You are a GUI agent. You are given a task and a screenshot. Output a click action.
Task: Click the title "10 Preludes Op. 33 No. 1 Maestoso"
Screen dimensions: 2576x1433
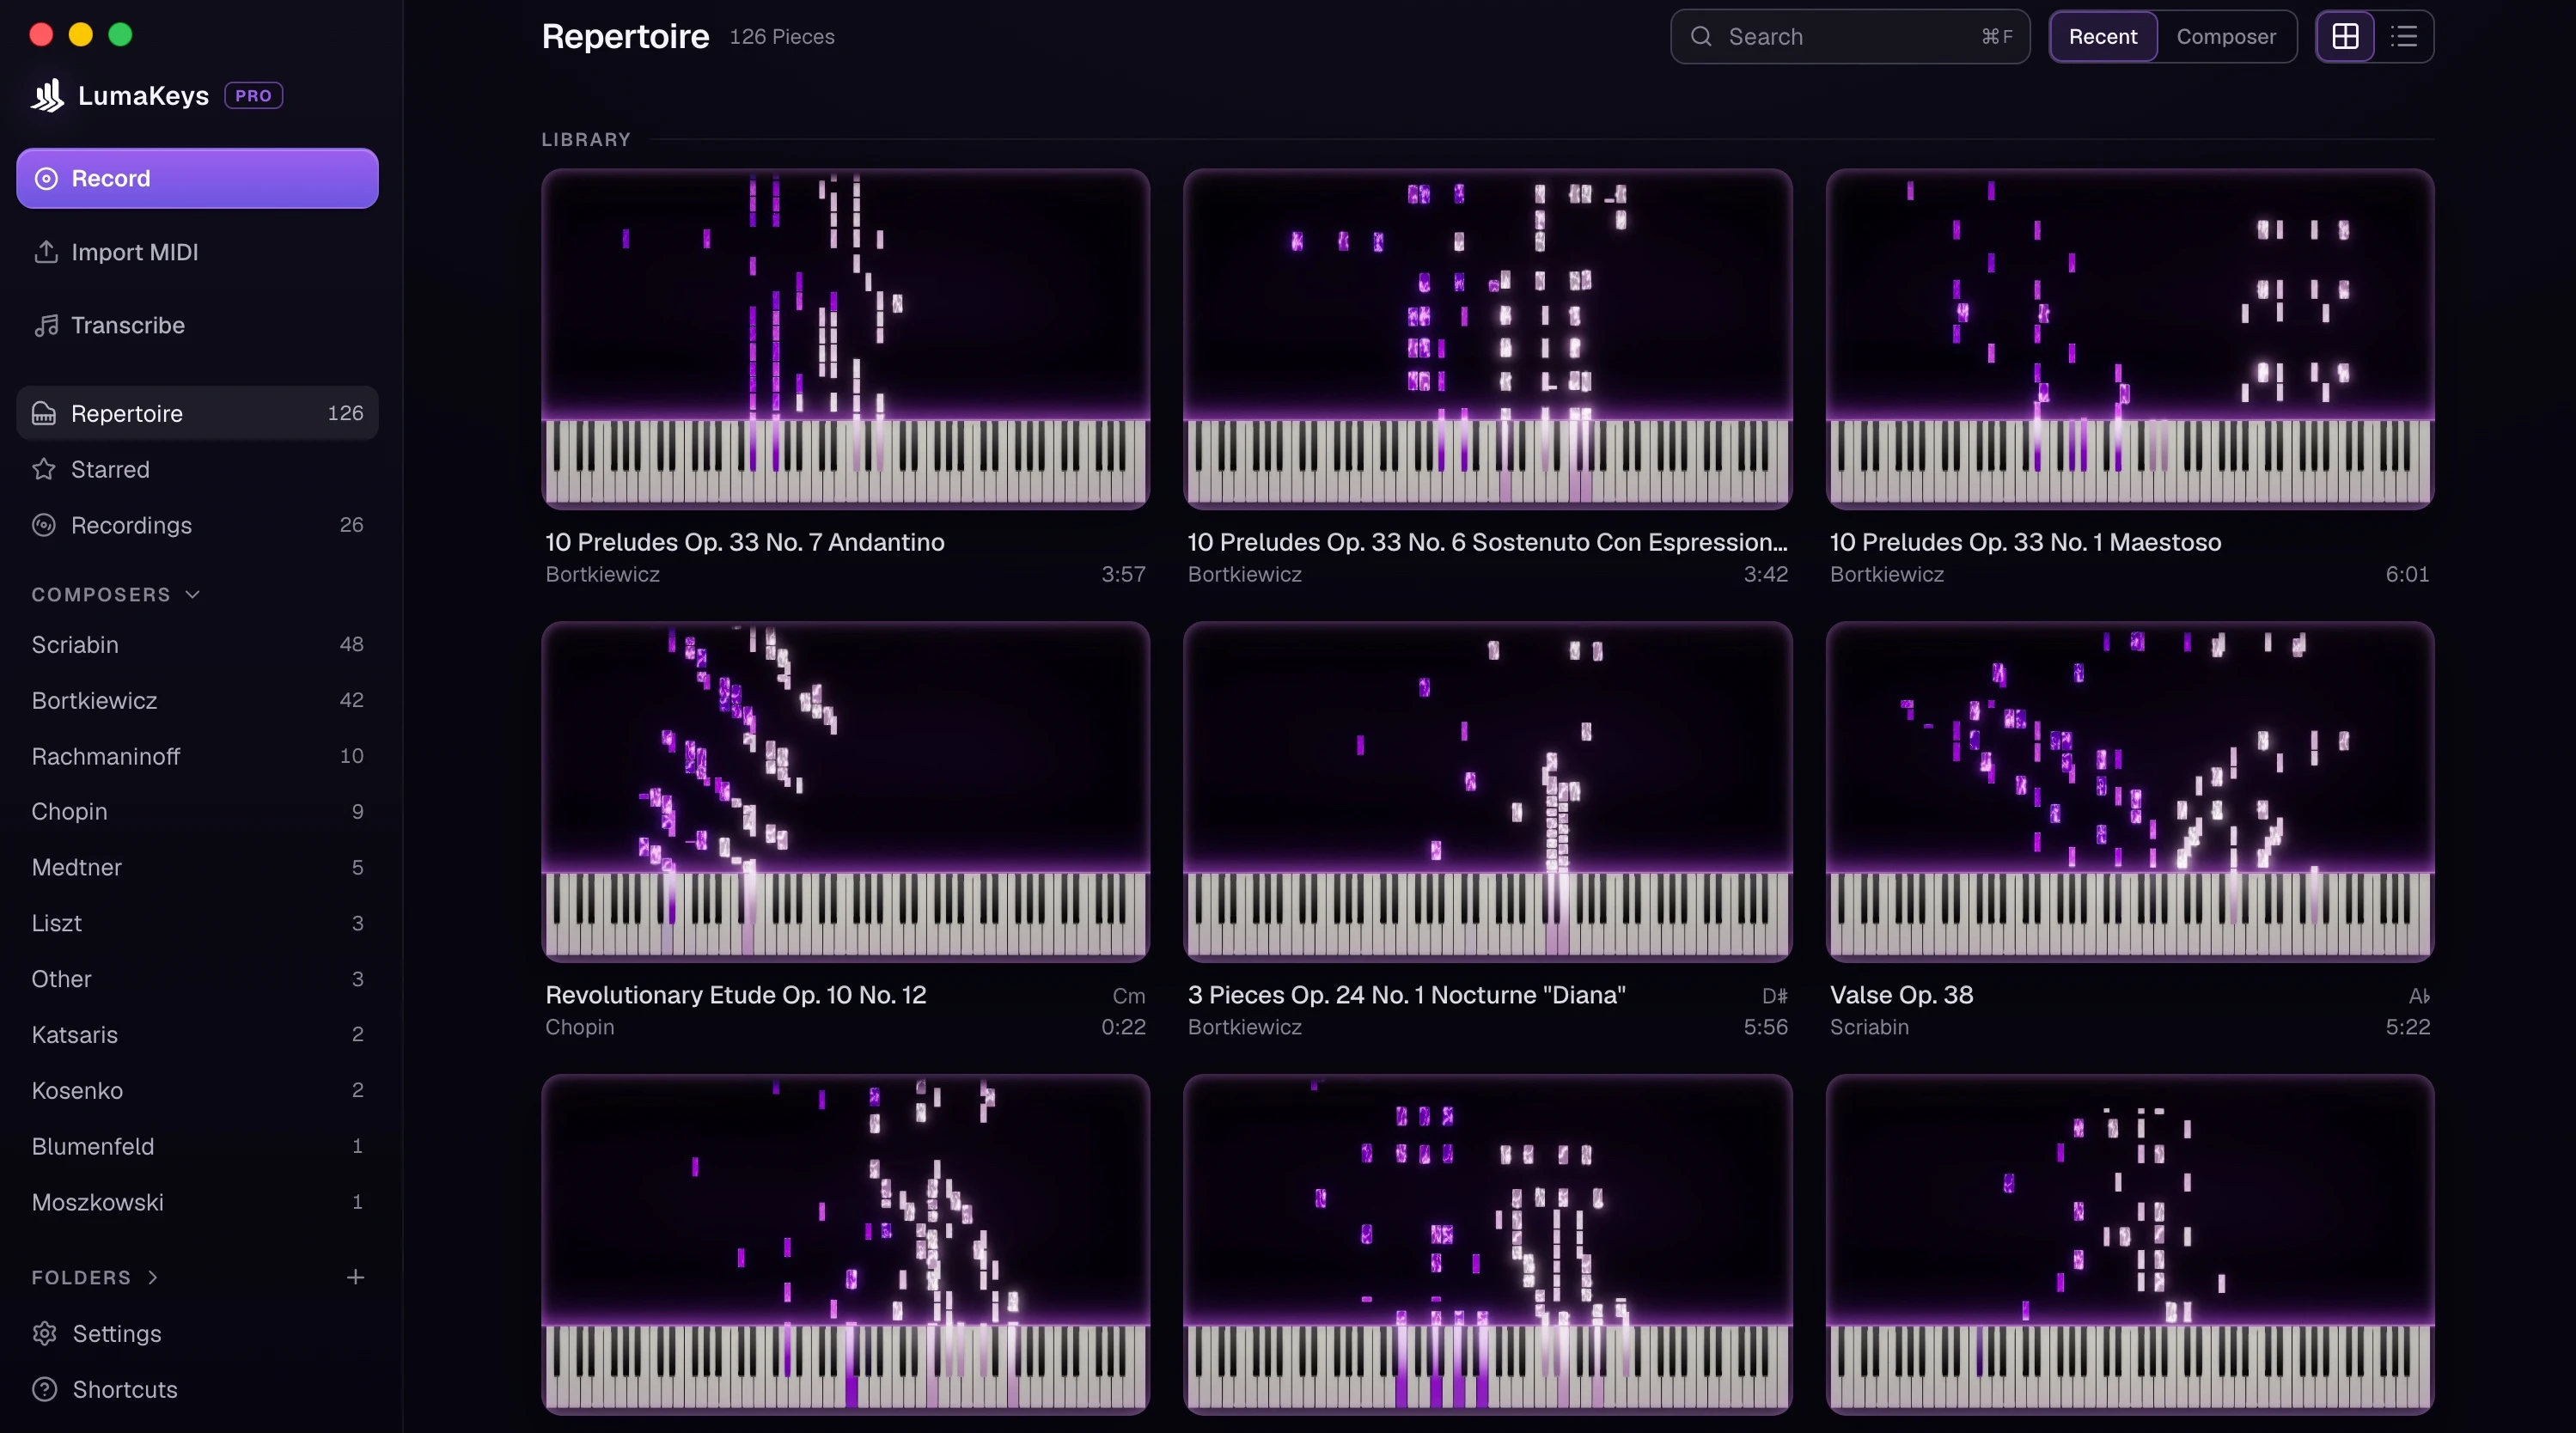pos(2025,542)
